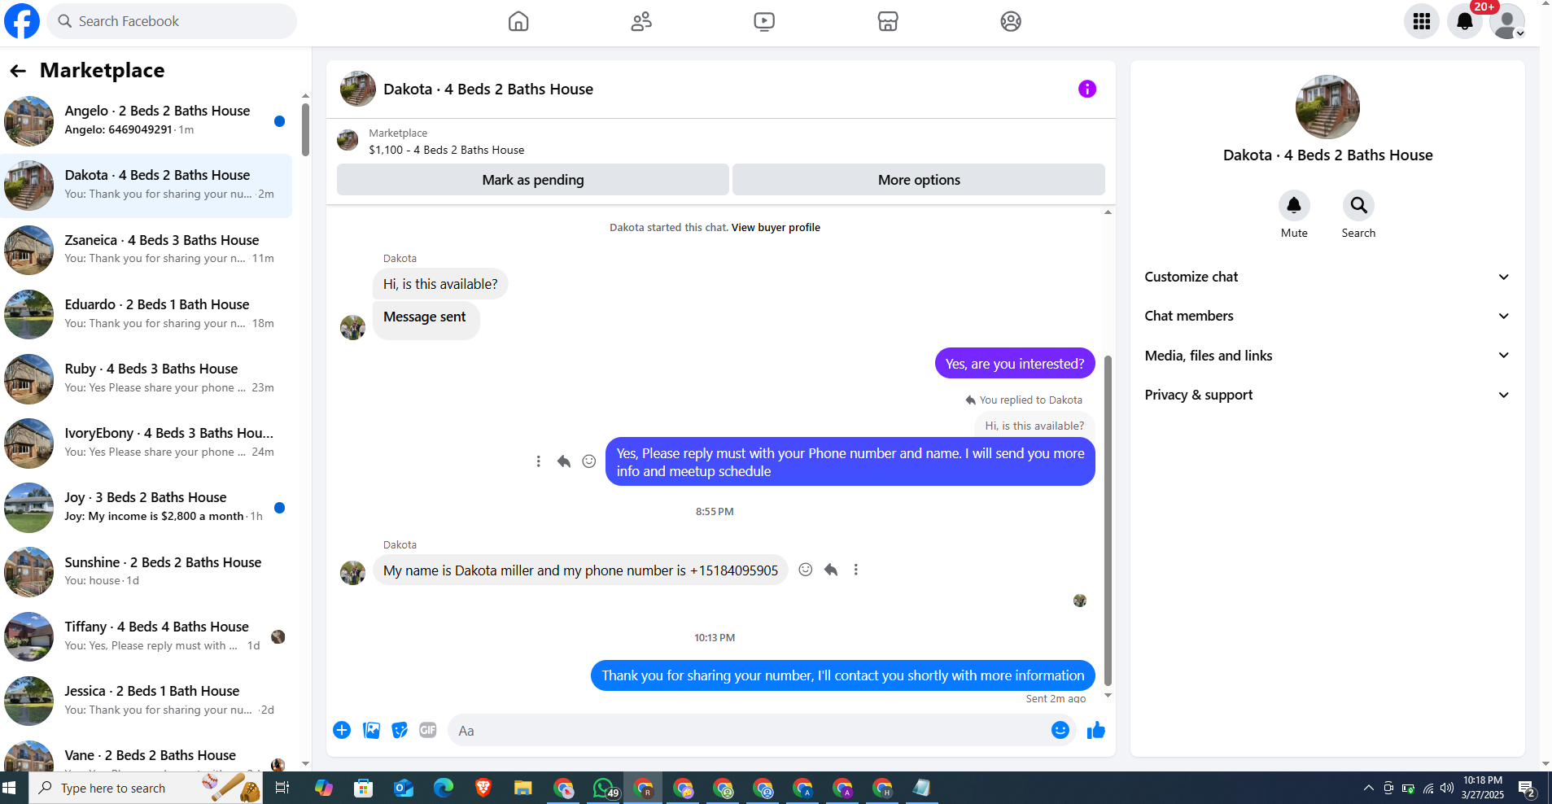Open more attachment actions plus icon
This screenshot has height=804, width=1552.
click(x=342, y=730)
